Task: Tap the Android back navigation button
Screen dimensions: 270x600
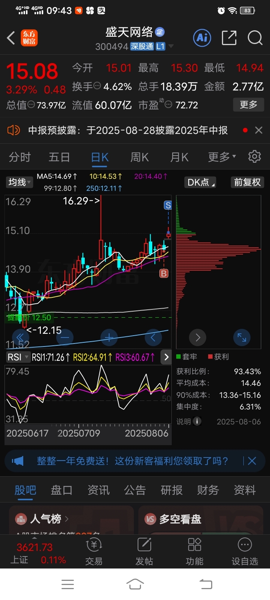Action: 205,584
